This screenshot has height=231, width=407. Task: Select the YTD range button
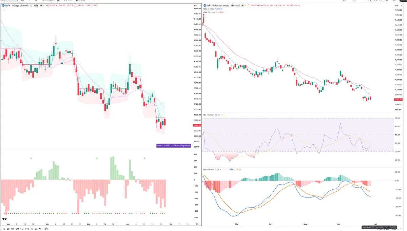27,229
